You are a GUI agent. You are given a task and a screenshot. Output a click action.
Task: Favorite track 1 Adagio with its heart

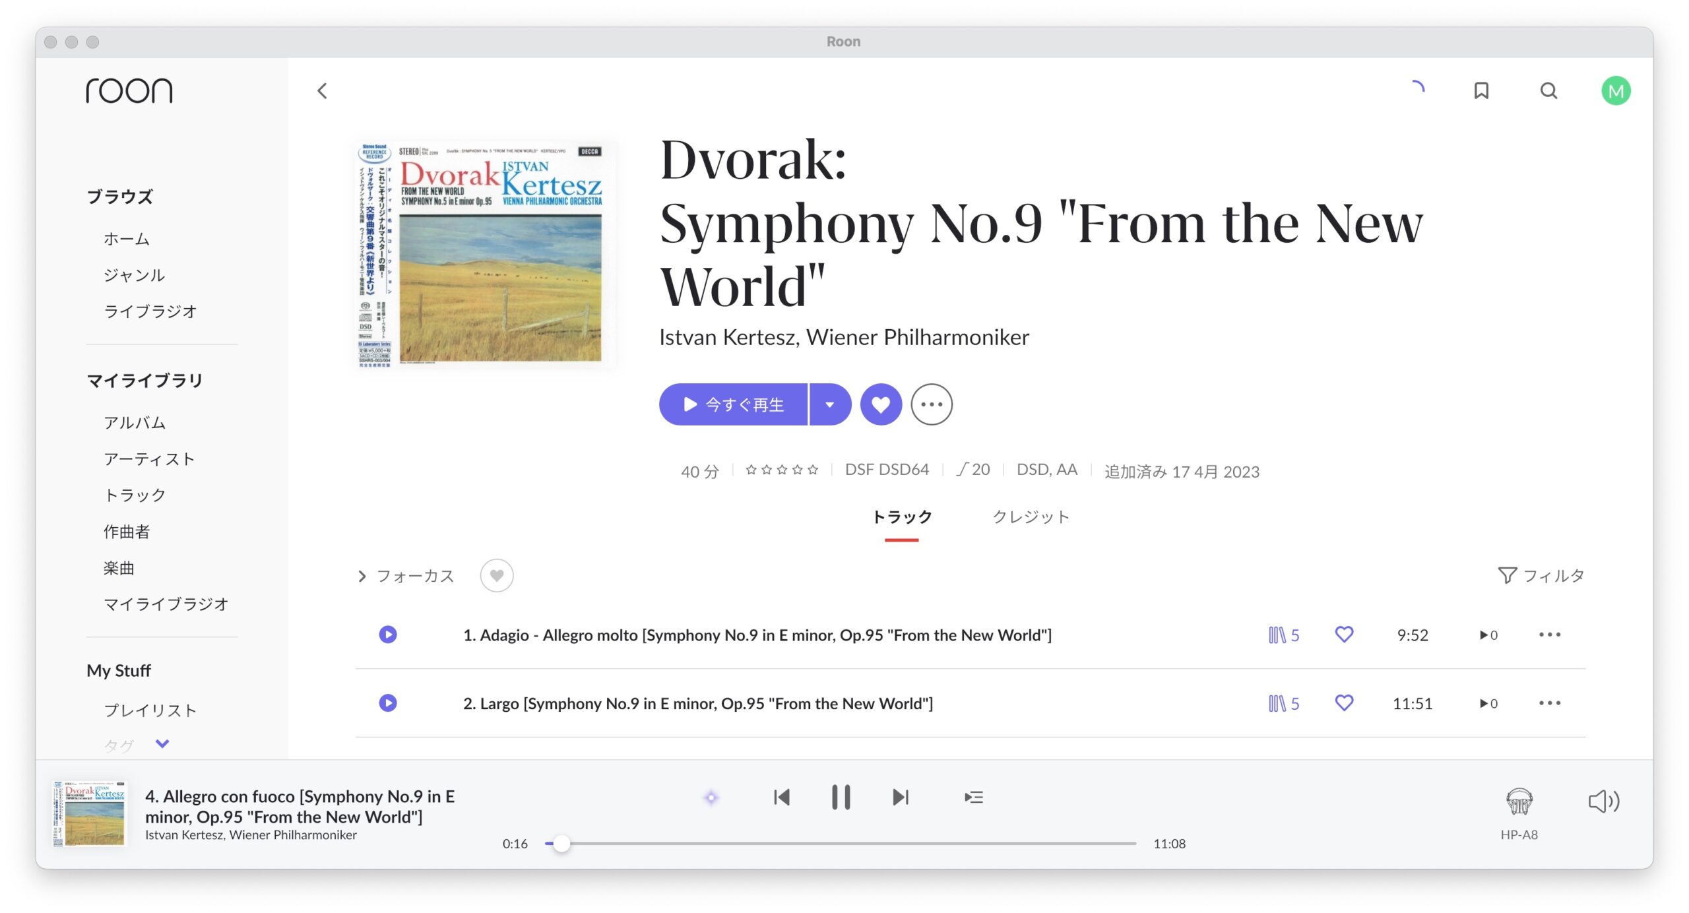1344,635
